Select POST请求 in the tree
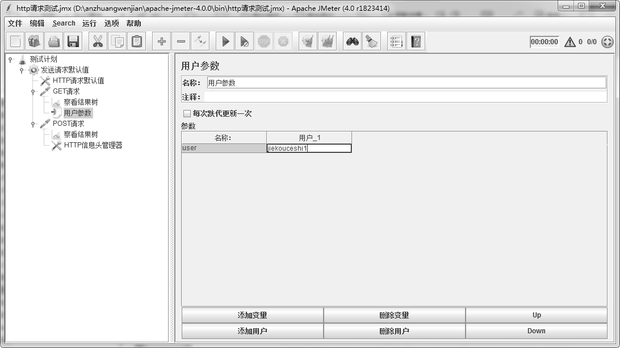Screen dimensions: 620x348 point(68,124)
